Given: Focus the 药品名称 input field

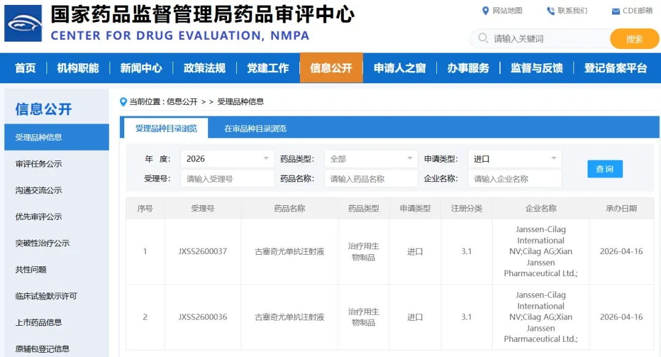Looking at the screenshot, I should tap(371, 179).
